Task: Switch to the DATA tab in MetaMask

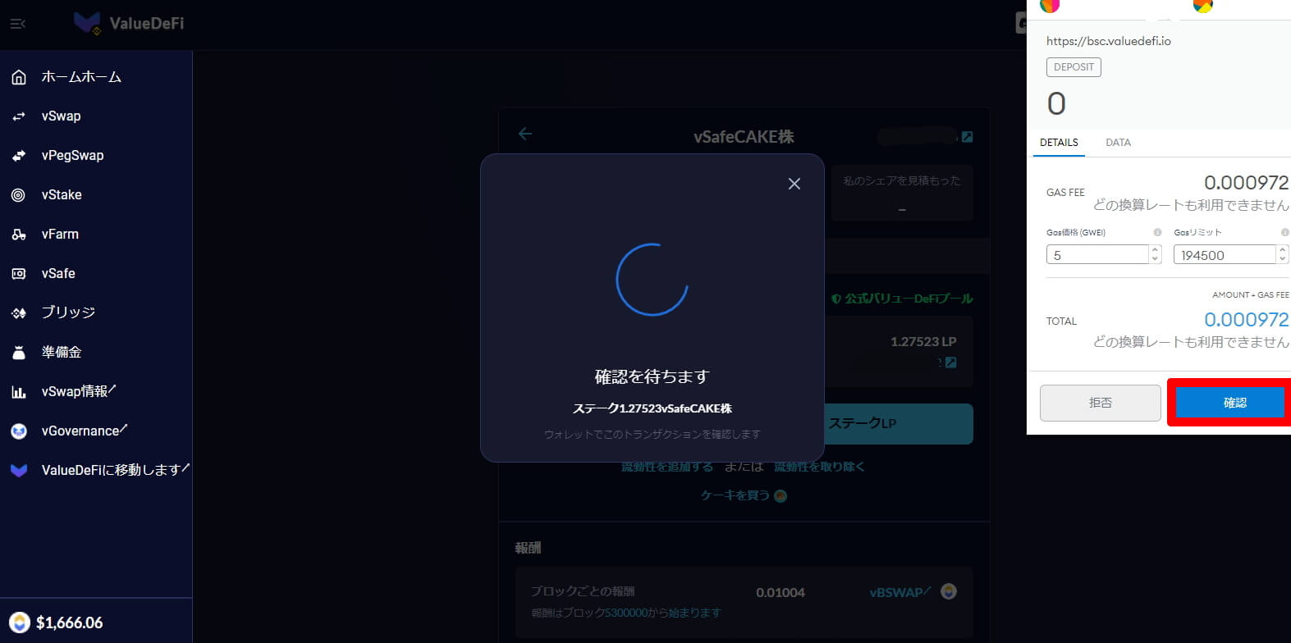Action: tap(1118, 143)
